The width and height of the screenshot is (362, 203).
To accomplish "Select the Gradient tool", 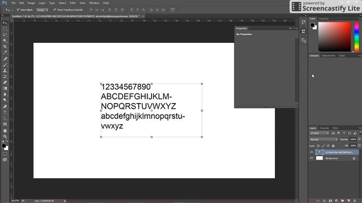I will pos(5,89).
